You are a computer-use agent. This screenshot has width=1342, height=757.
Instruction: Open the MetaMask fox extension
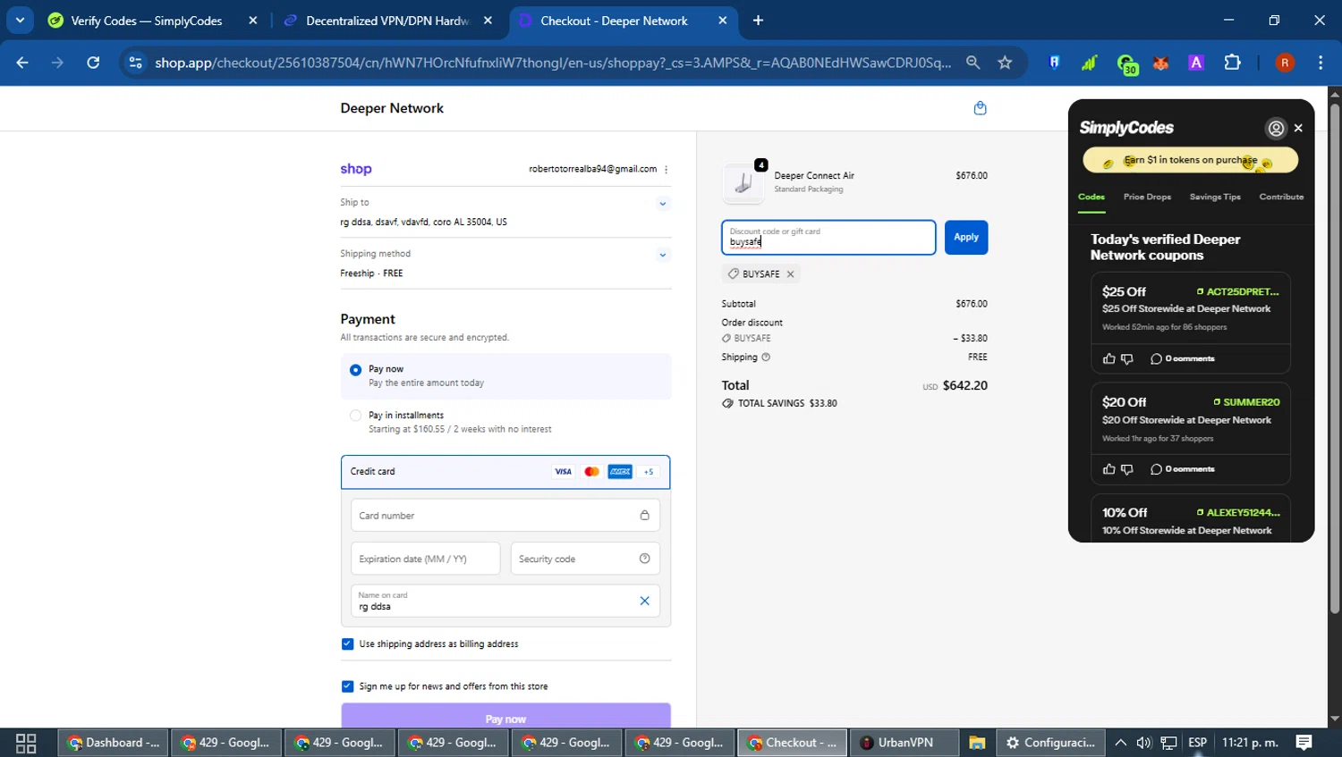pyautogui.click(x=1160, y=63)
